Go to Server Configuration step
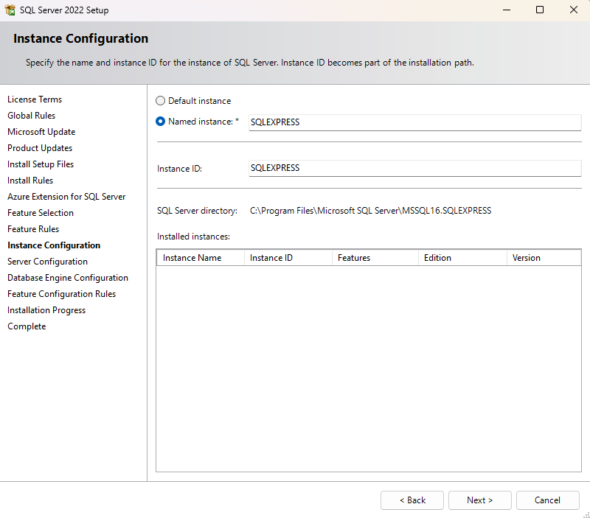Image resolution: width=590 pixels, height=518 pixels. (47, 262)
